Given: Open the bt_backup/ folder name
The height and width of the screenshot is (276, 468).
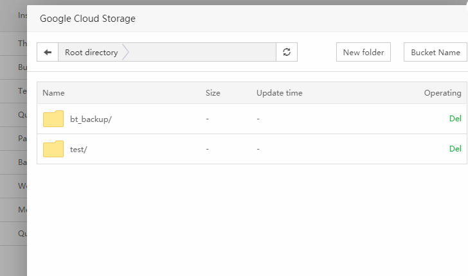Looking at the screenshot, I should click(x=91, y=119).
